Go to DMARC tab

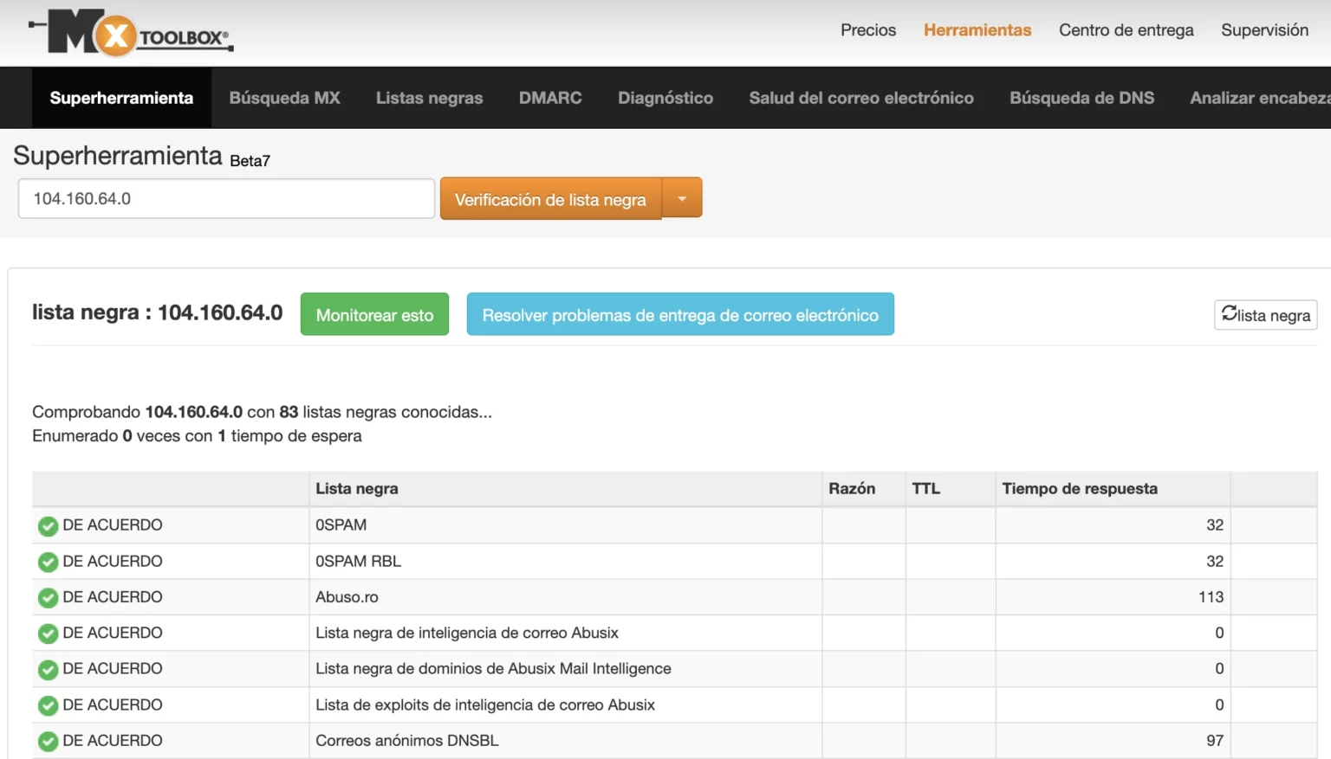coord(550,98)
